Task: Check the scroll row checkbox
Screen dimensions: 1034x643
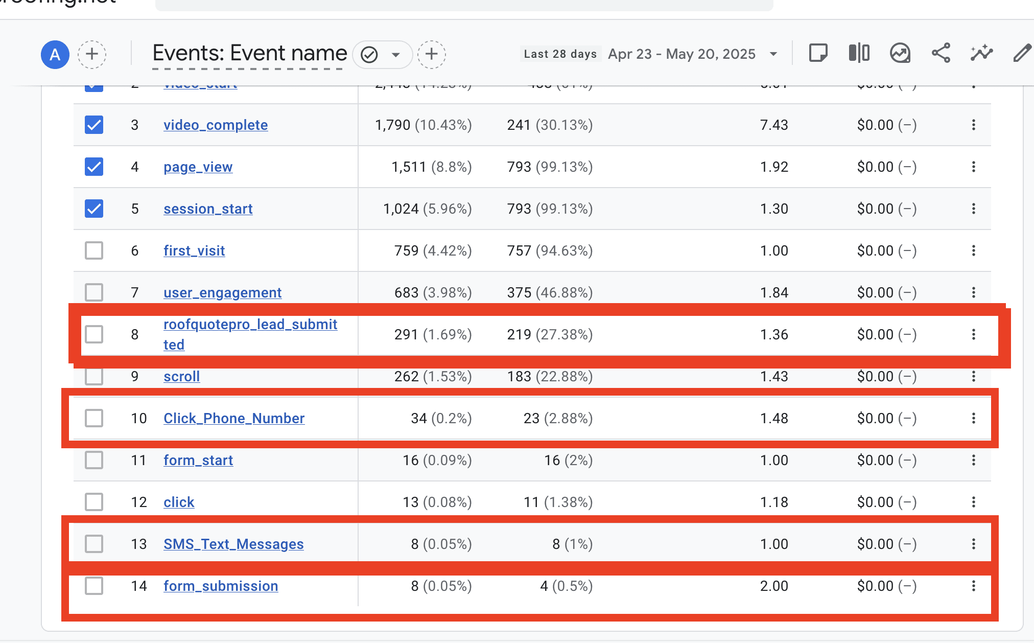Action: click(x=94, y=376)
